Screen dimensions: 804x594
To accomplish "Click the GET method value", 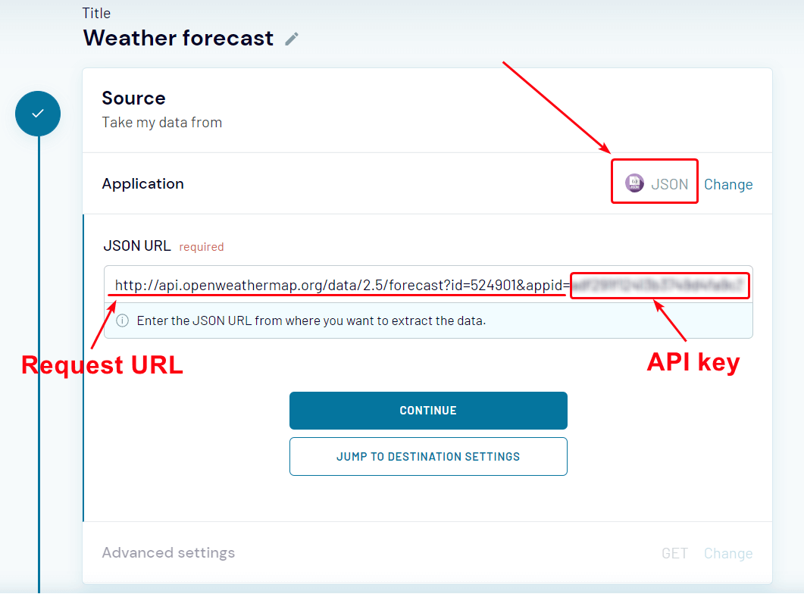I will 674,554.
